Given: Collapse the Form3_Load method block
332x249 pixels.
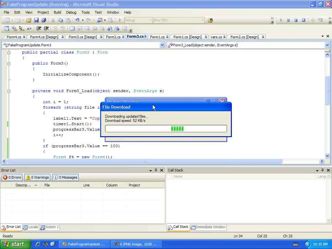Looking at the screenshot, I should 9,91.
